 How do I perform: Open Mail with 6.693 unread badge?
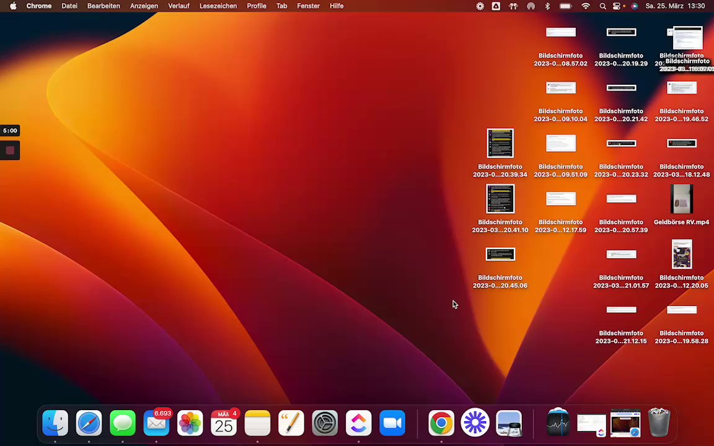pos(156,423)
